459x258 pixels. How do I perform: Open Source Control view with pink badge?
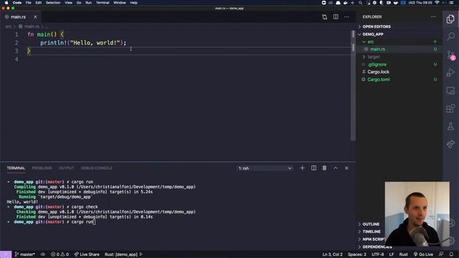450,55
